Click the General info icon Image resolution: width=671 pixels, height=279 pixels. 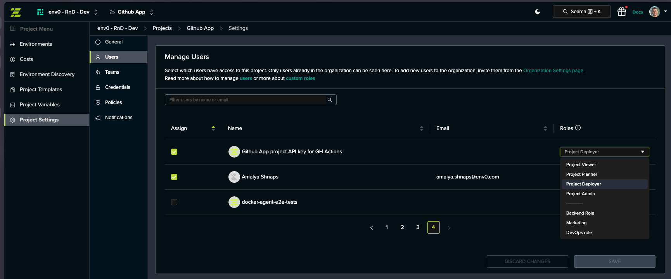98,42
